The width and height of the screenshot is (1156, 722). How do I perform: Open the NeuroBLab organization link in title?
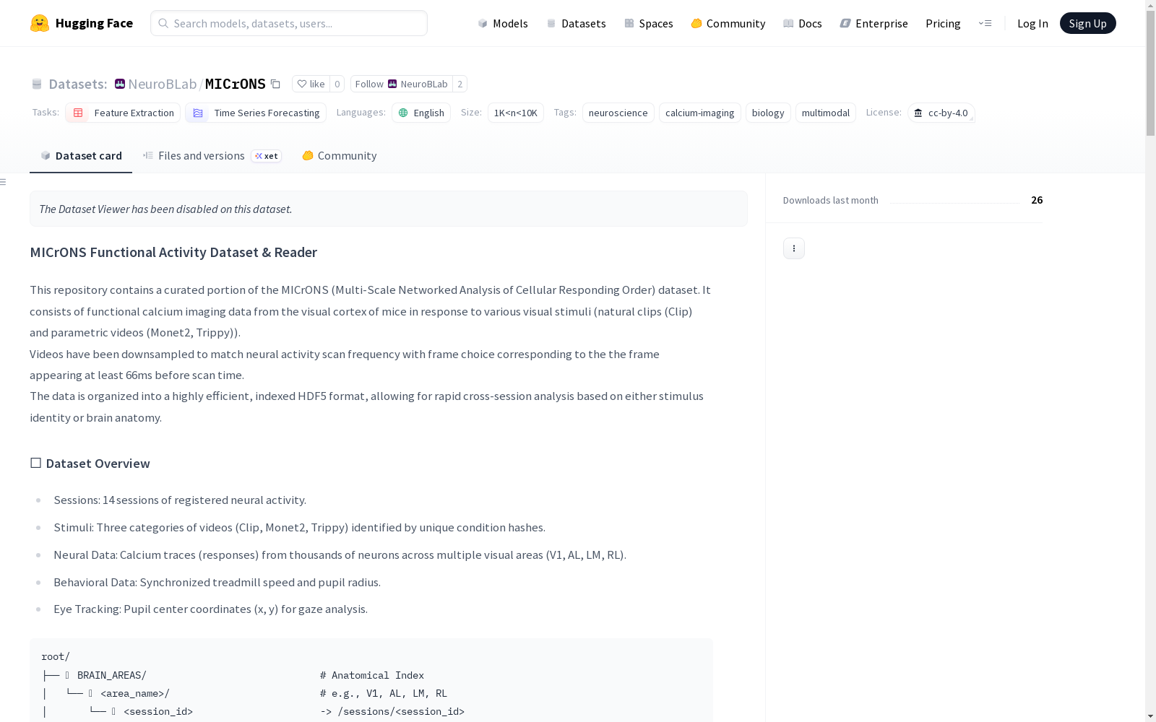pos(163,84)
